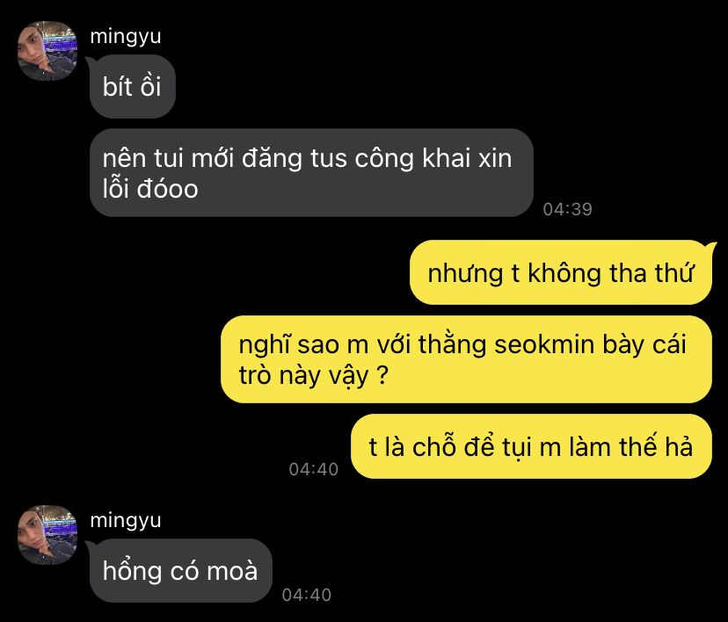Click the tail of the top yellow bubble
Image resolution: width=728 pixels, height=622 pixels.
(710, 246)
